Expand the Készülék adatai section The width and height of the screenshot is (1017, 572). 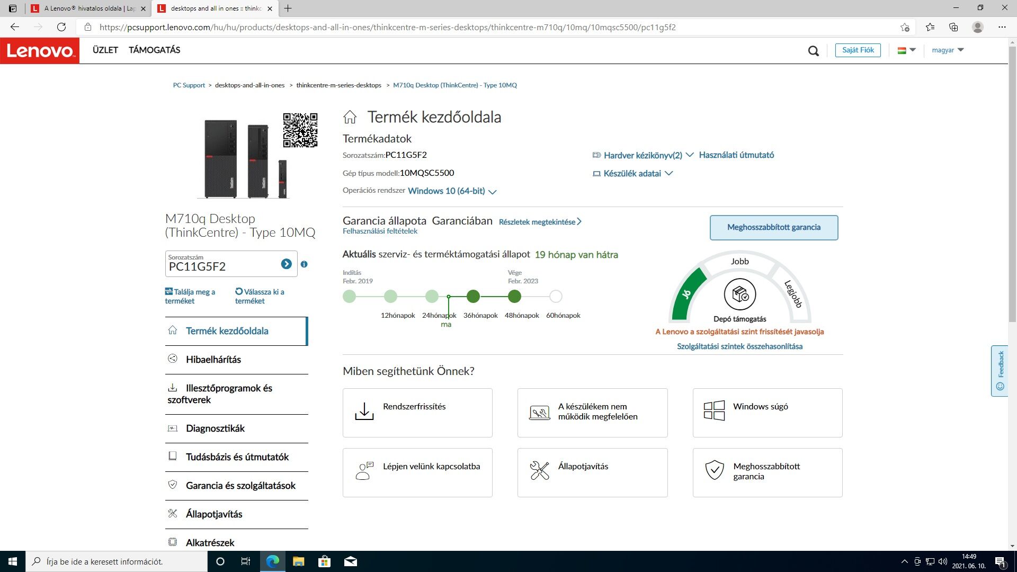(632, 173)
